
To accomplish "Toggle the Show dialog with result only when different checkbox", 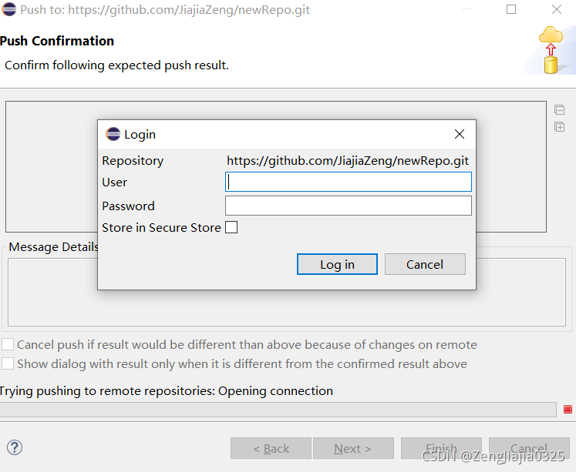I will 8,363.
